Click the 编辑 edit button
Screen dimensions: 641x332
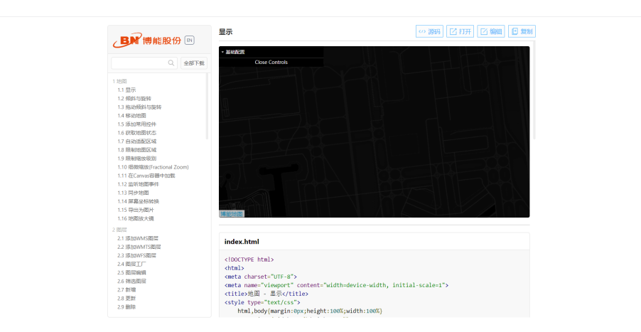click(491, 32)
